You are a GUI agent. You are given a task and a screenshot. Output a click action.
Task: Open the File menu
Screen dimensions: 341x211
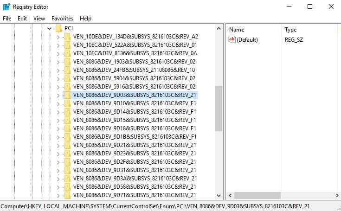[x=7, y=19]
